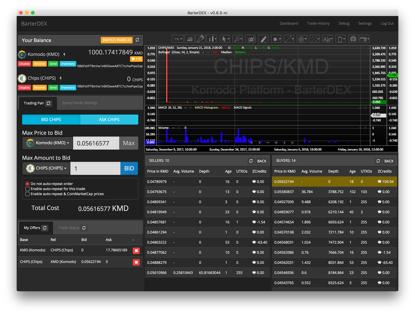The image size is (415, 315).
Task: Click Max price button
Action: coord(129,143)
